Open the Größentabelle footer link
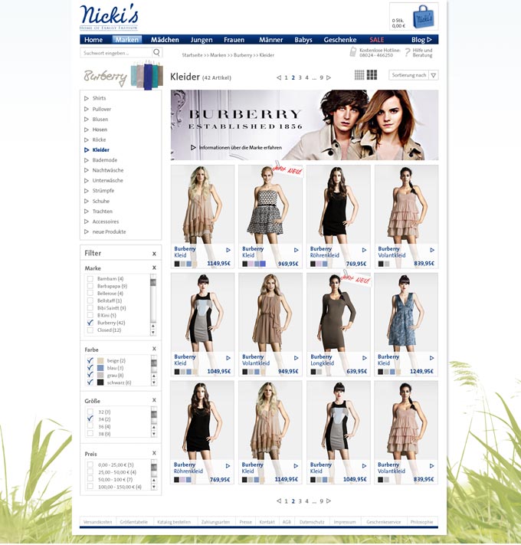This screenshot has width=521, height=545. coord(133,521)
